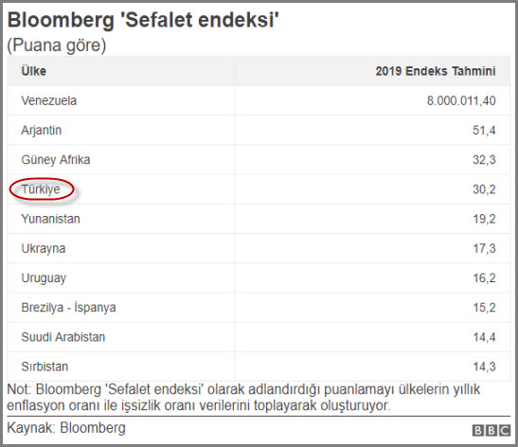Click the (Puana göre) subtitle
The image size is (518, 447).
pyautogui.click(x=57, y=45)
